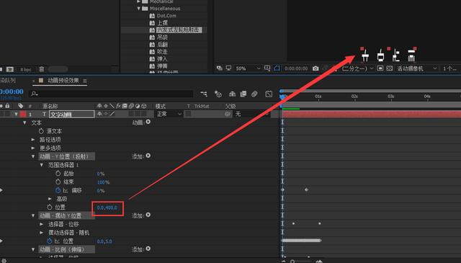Screen dimensions: 461x263
Task: Click the timeline search field
Action: click(112, 94)
